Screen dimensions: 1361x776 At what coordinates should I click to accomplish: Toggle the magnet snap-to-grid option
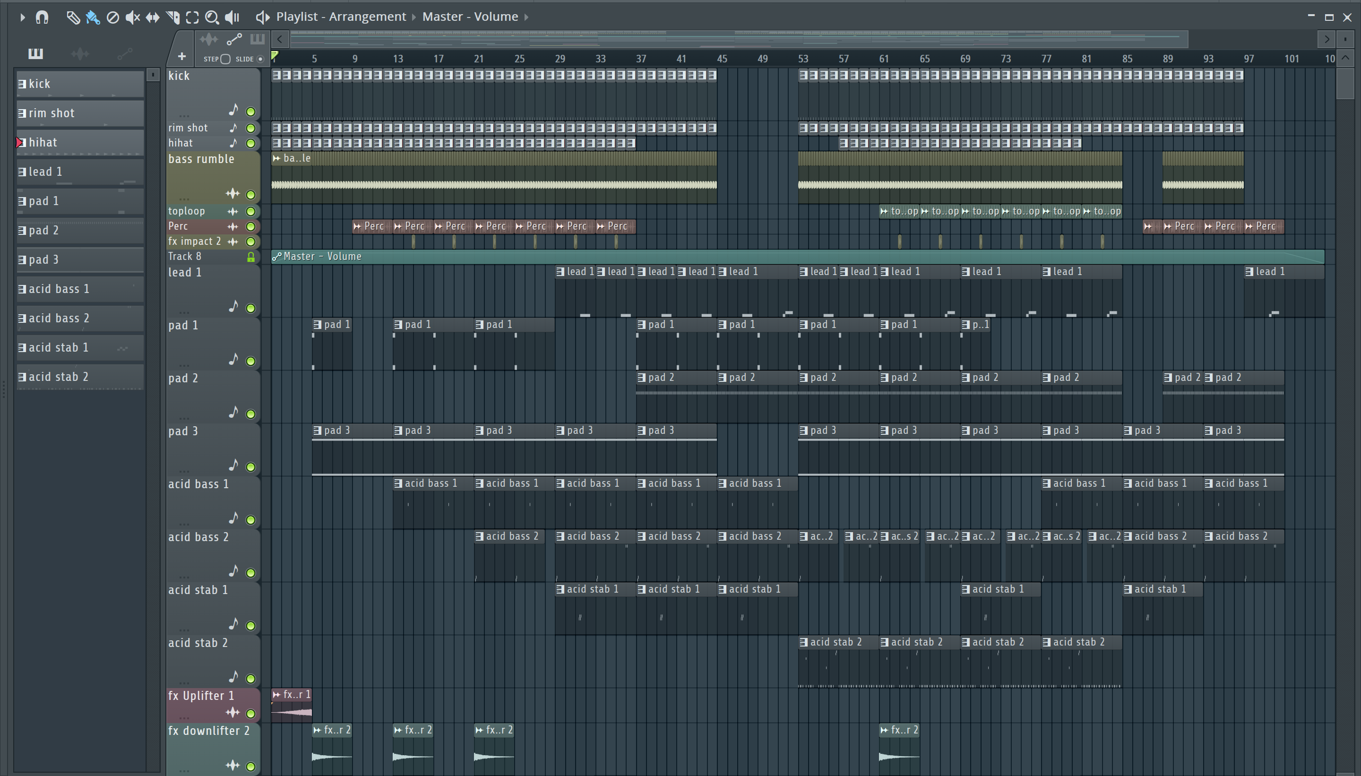pyautogui.click(x=42, y=17)
